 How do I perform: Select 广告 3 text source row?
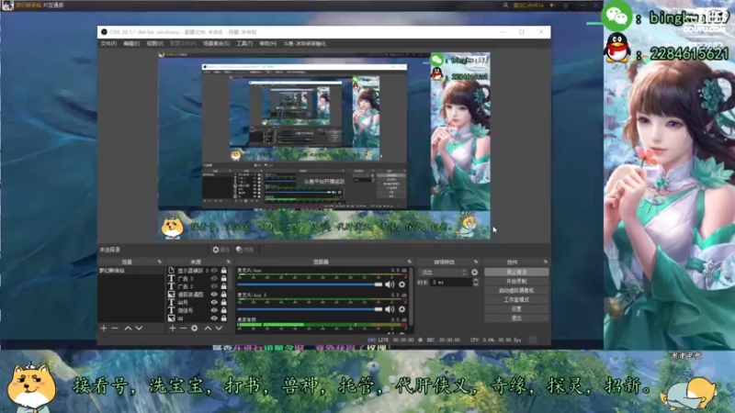(199, 278)
